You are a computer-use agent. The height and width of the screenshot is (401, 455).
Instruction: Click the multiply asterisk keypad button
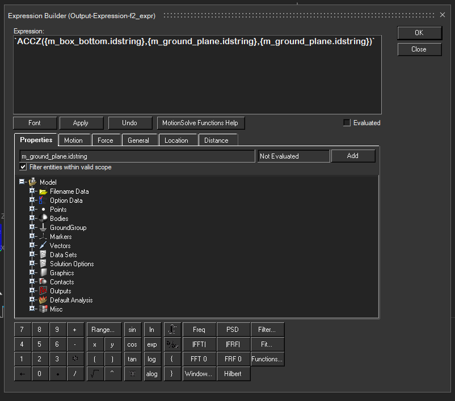click(x=75, y=359)
